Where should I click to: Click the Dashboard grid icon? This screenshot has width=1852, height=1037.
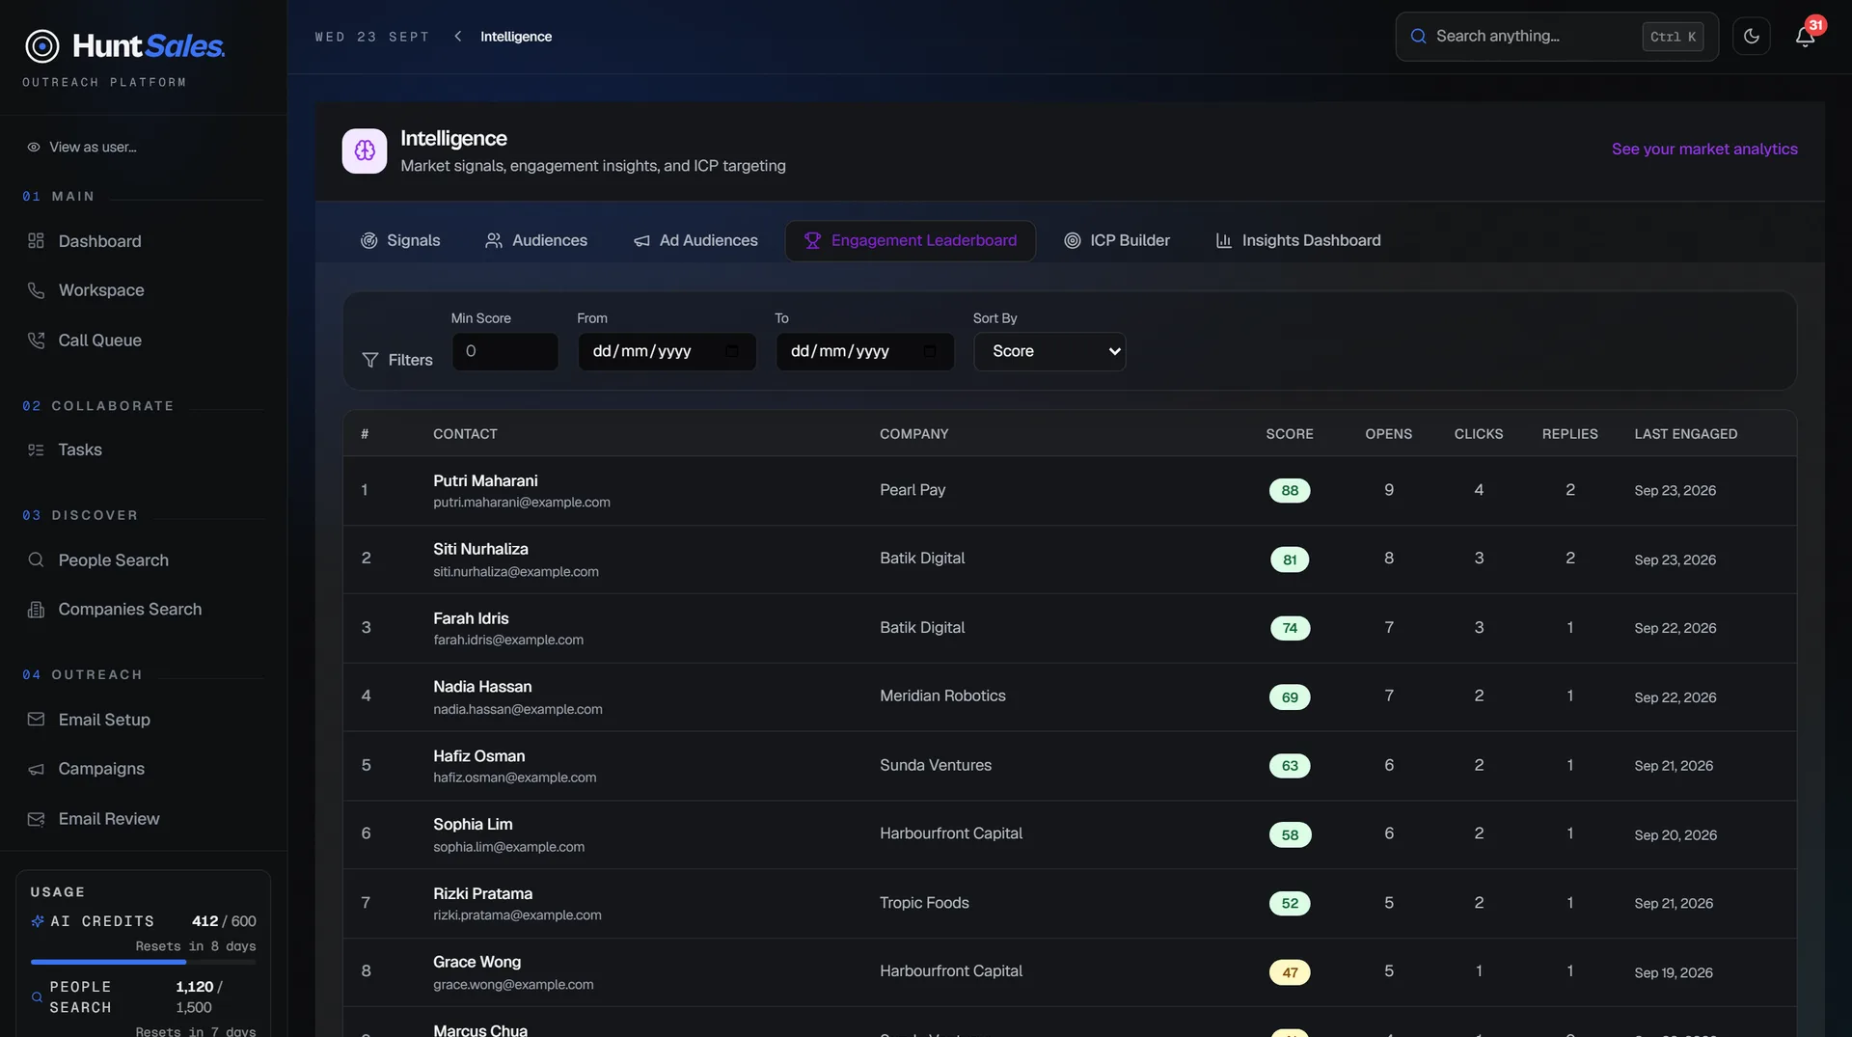tap(36, 241)
